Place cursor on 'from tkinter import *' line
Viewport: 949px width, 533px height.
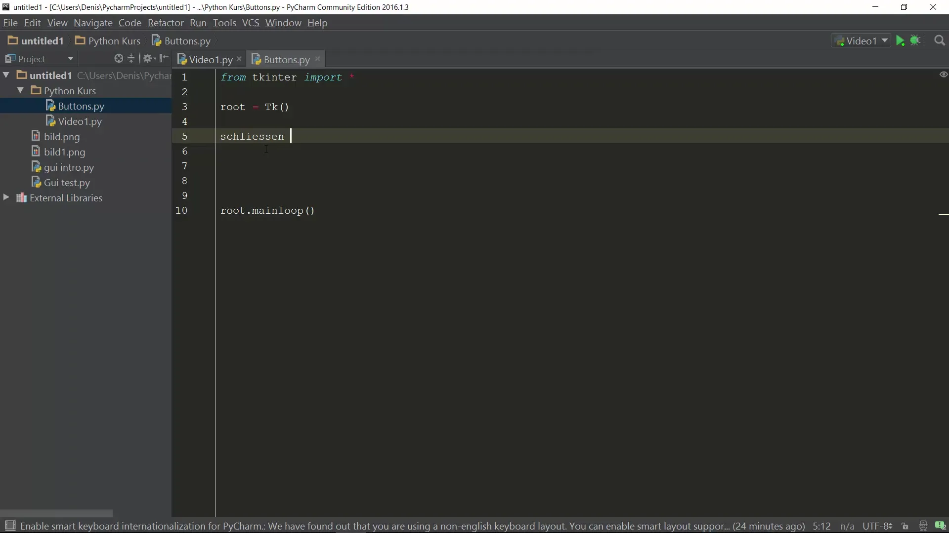pos(287,77)
